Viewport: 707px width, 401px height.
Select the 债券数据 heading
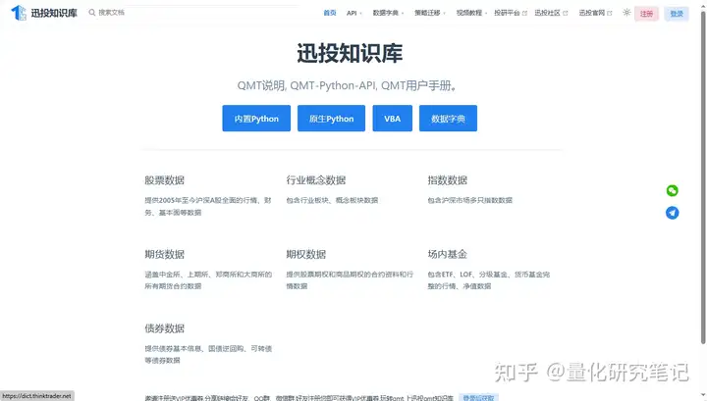click(164, 328)
